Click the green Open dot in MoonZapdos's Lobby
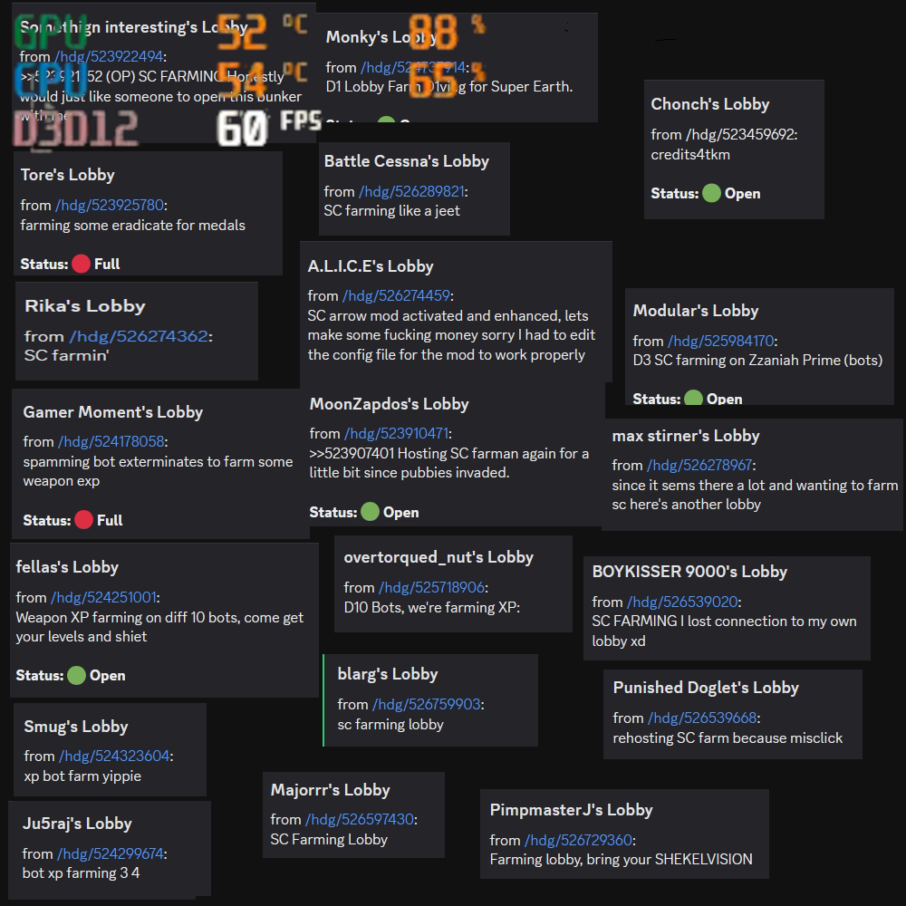Image resolution: width=906 pixels, height=906 pixels. [x=370, y=512]
